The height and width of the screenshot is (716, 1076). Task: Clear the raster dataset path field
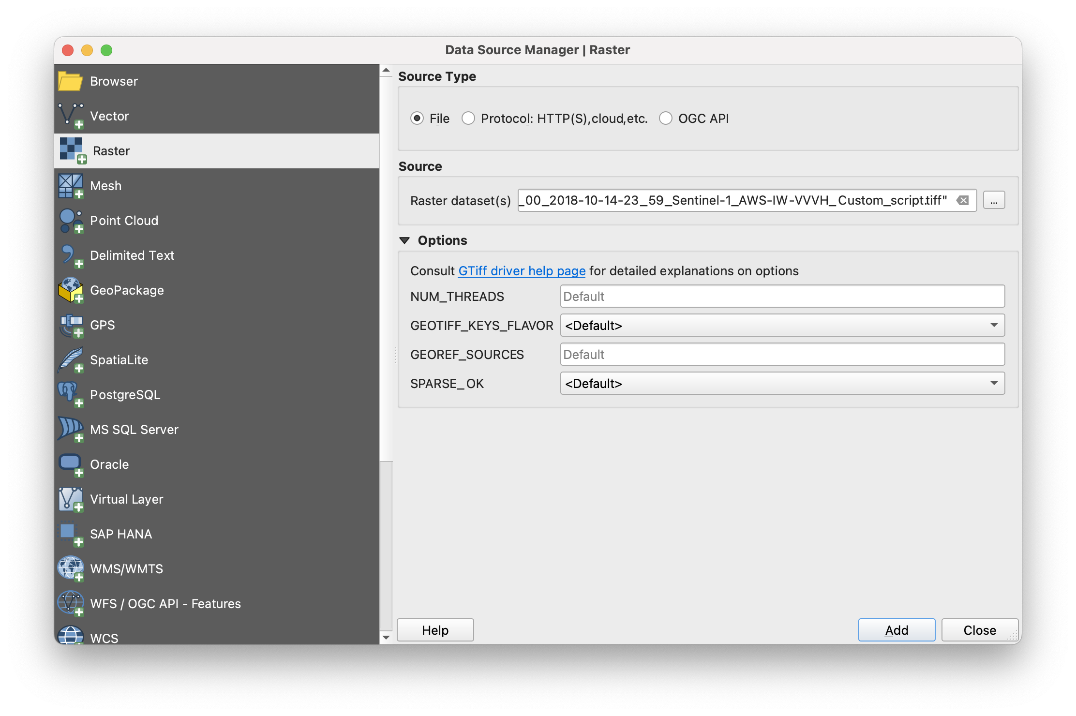963,200
